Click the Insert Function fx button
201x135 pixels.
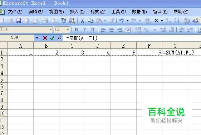pos(59,38)
